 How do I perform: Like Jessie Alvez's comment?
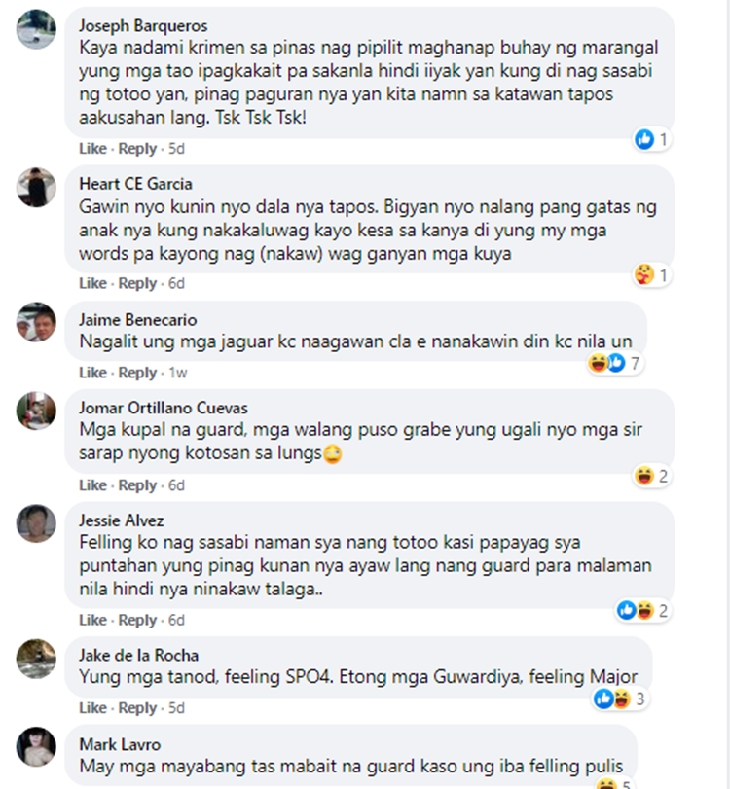(92, 620)
